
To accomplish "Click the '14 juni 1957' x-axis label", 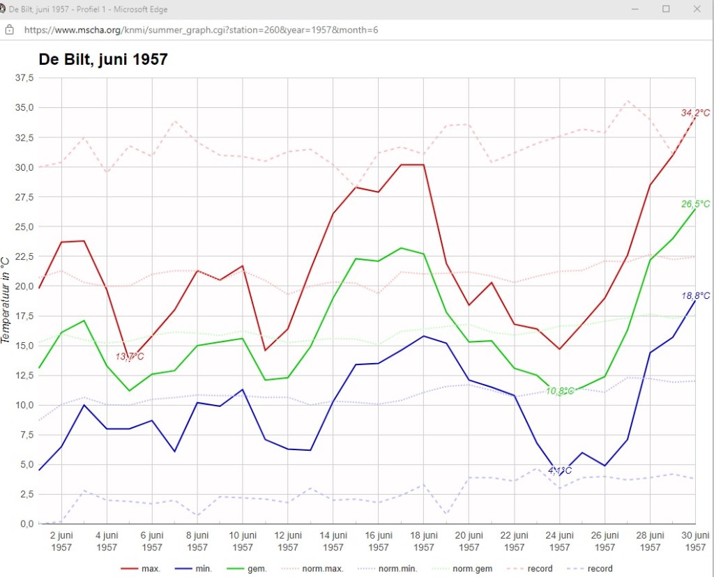I will click(x=333, y=541).
